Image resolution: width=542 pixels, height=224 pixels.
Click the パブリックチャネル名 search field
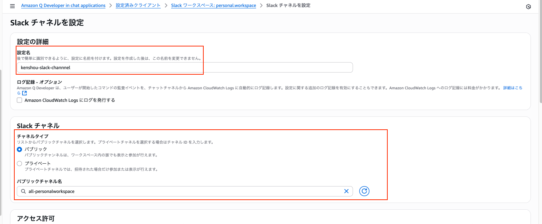pyautogui.click(x=185, y=191)
